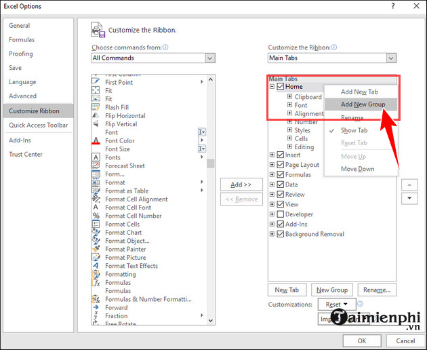The height and width of the screenshot is (350, 427).
Task: Select the Format Cell Number percent icon
Action: pyautogui.click(x=96, y=216)
